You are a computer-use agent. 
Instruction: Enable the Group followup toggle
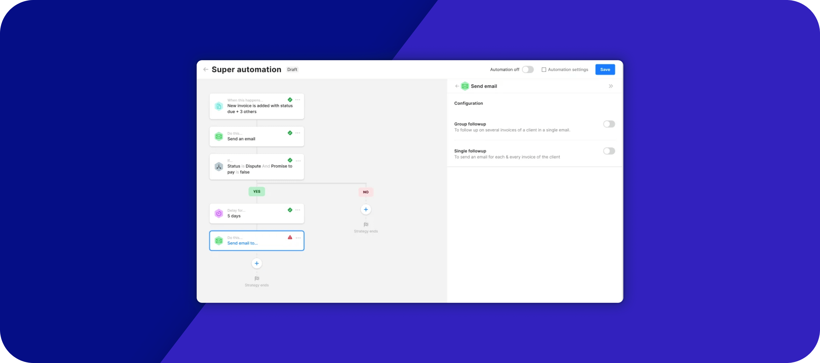(x=609, y=124)
